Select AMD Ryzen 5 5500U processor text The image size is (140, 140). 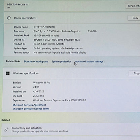click(x=57, y=31)
